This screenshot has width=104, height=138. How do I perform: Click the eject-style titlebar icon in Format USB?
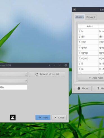49,65
